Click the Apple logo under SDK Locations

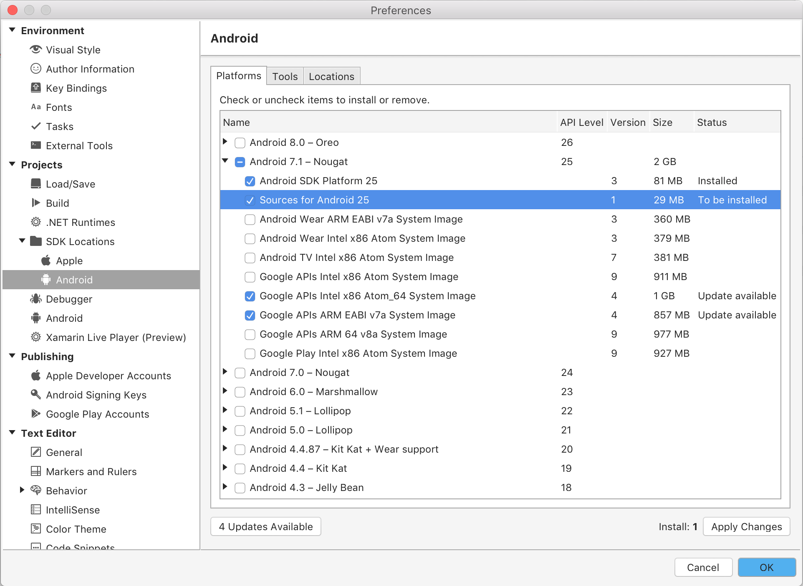[46, 260]
